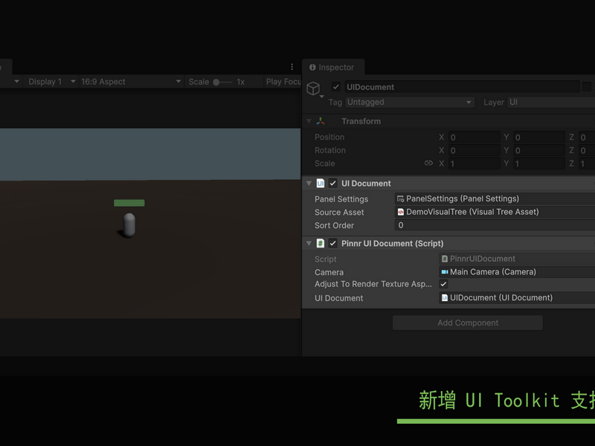Click the Pinnr UI Document script icon
This screenshot has width=595, height=446.
click(321, 243)
